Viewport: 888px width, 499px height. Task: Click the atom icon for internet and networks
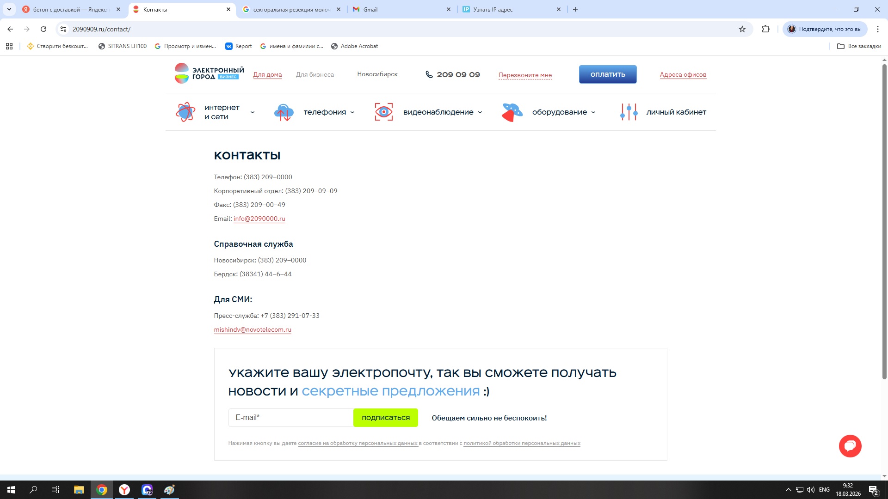point(185,112)
